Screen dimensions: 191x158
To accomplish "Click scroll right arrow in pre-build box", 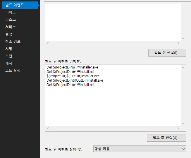I will (x=178, y=43).
